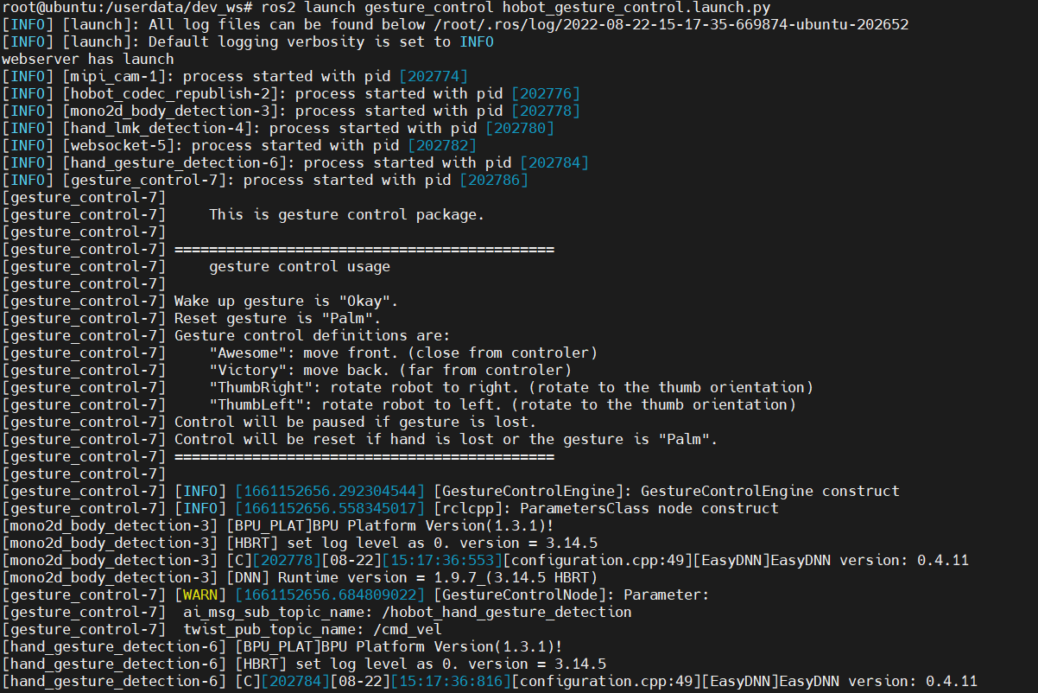Click the hand_lmk_detection-4 pid 202780
Viewport: 1038px width, 693px height.
click(520, 129)
